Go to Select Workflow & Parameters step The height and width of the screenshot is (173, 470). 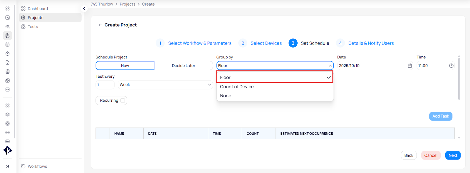point(199,43)
